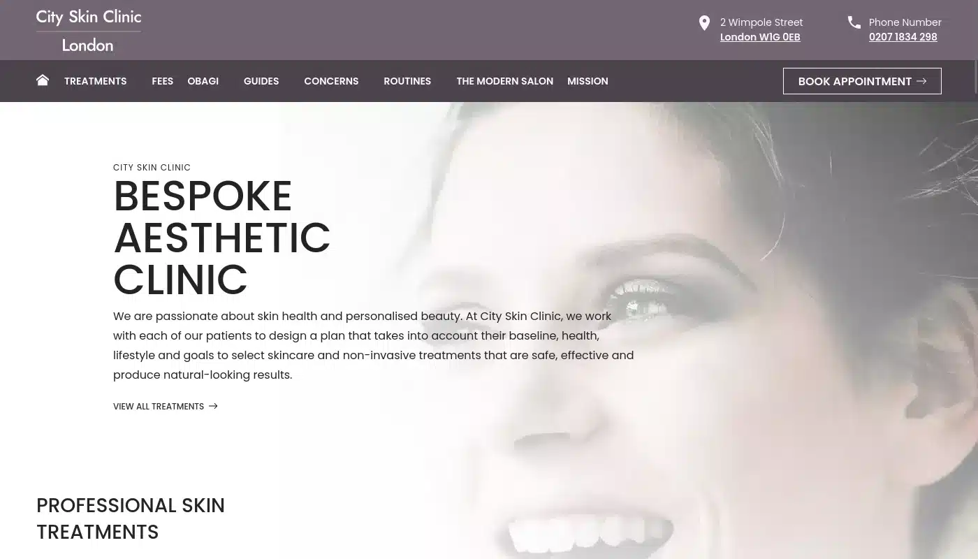Click the City Skin Clinic London logo

pyautogui.click(x=89, y=31)
